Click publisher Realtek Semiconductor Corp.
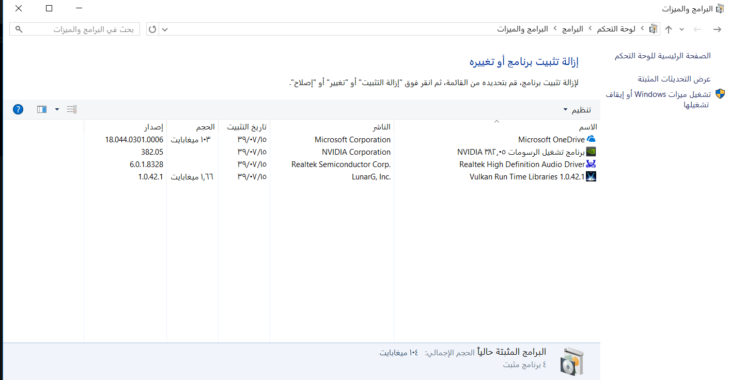The image size is (729, 380). pyautogui.click(x=341, y=164)
